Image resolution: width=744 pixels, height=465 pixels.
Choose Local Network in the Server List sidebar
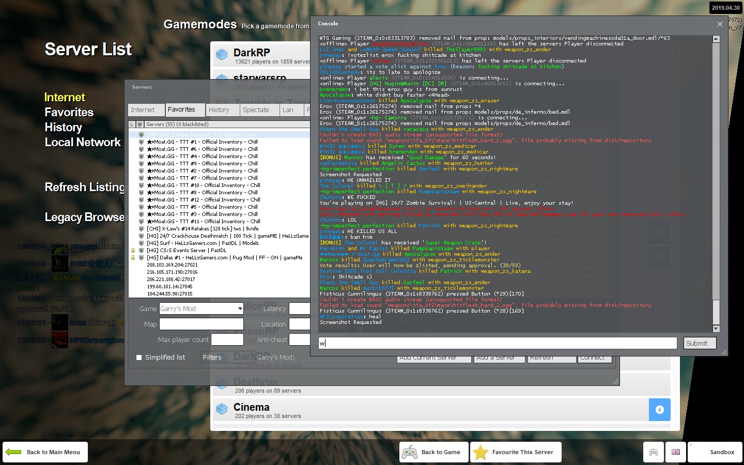coord(83,143)
